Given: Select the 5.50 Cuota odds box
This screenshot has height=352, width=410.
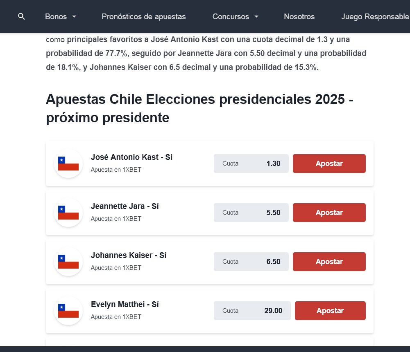Looking at the screenshot, I should coord(251,213).
